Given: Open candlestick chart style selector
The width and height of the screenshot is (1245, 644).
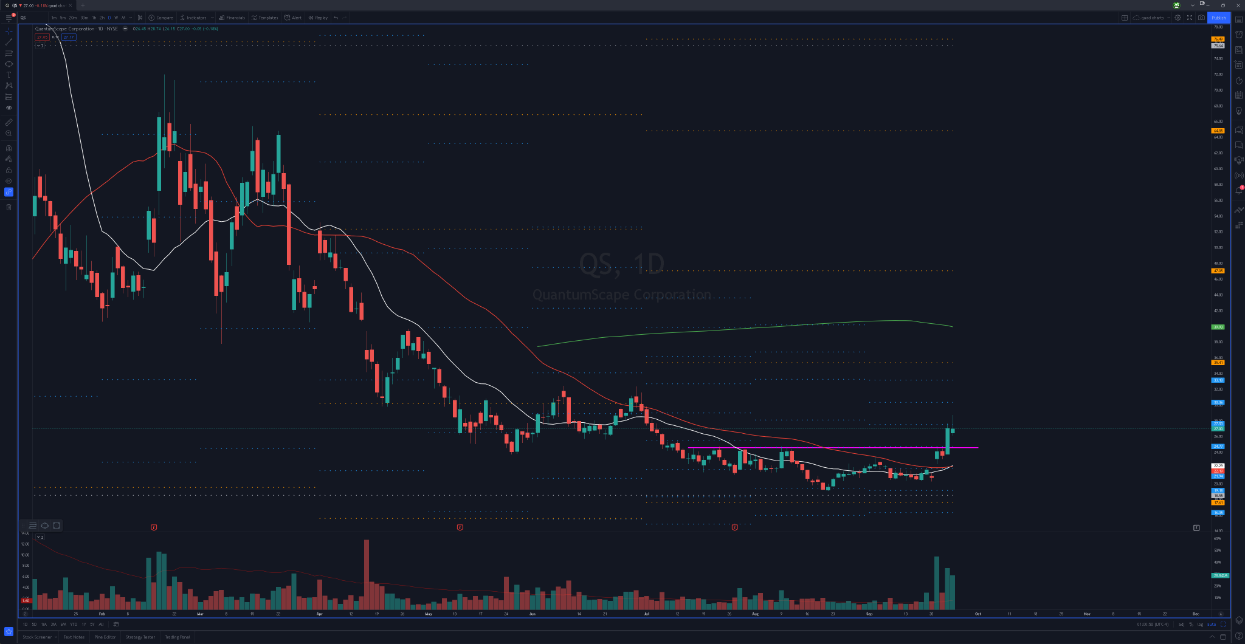Looking at the screenshot, I should (x=140, y=18).
